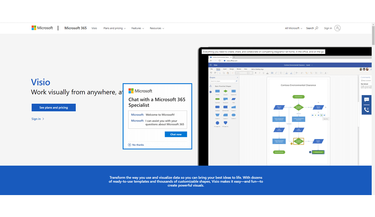
Task: Click the page vertical scrollbar thumb
Action: pyautogui.click(x=373, y=35)
